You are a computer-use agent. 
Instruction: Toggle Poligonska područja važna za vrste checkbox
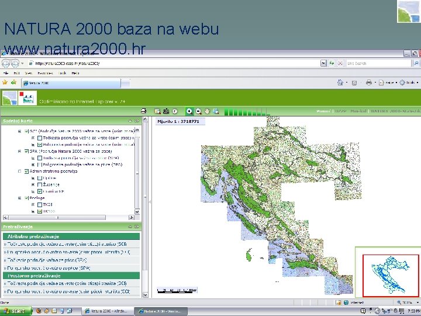point(40,145)
